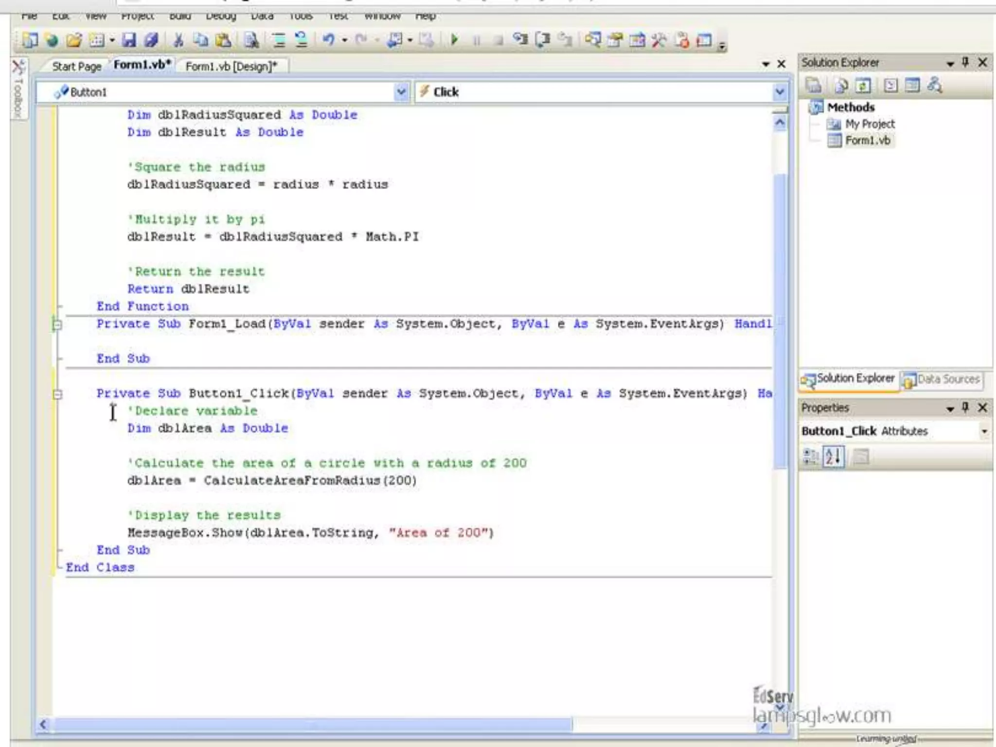The width and height of the screenshot is (996, 747).
Task: Toggle Categorized view in Properties panel
Action: (x=811, y=457)
